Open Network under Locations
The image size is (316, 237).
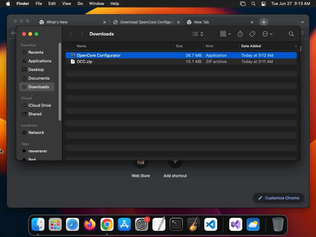point(36,133)
